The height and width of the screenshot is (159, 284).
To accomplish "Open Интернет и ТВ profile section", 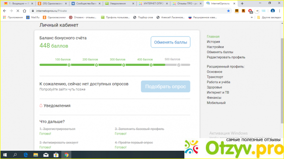I will 218,92.
